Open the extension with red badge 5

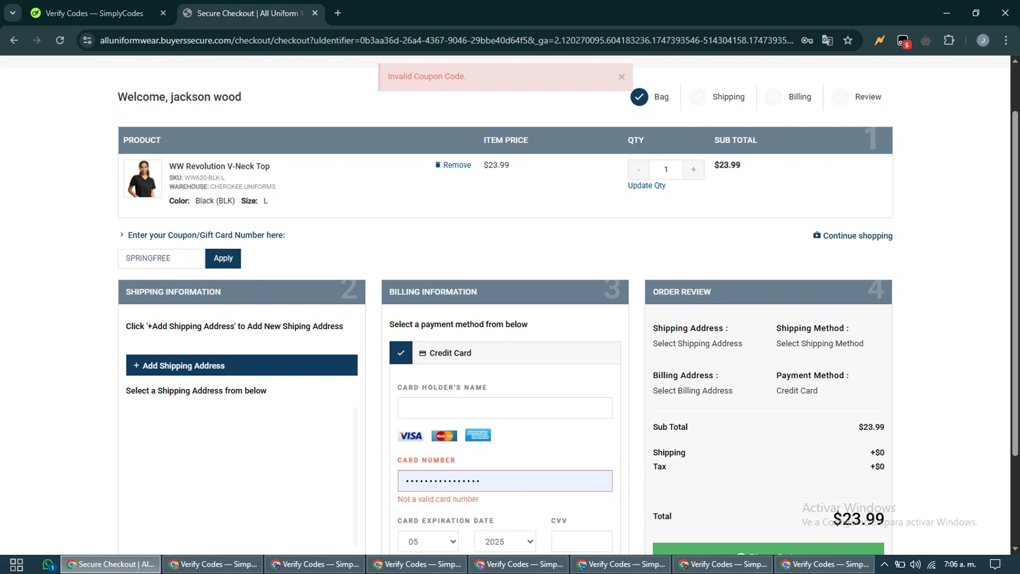pyautogui.click(x=903, y=41)
